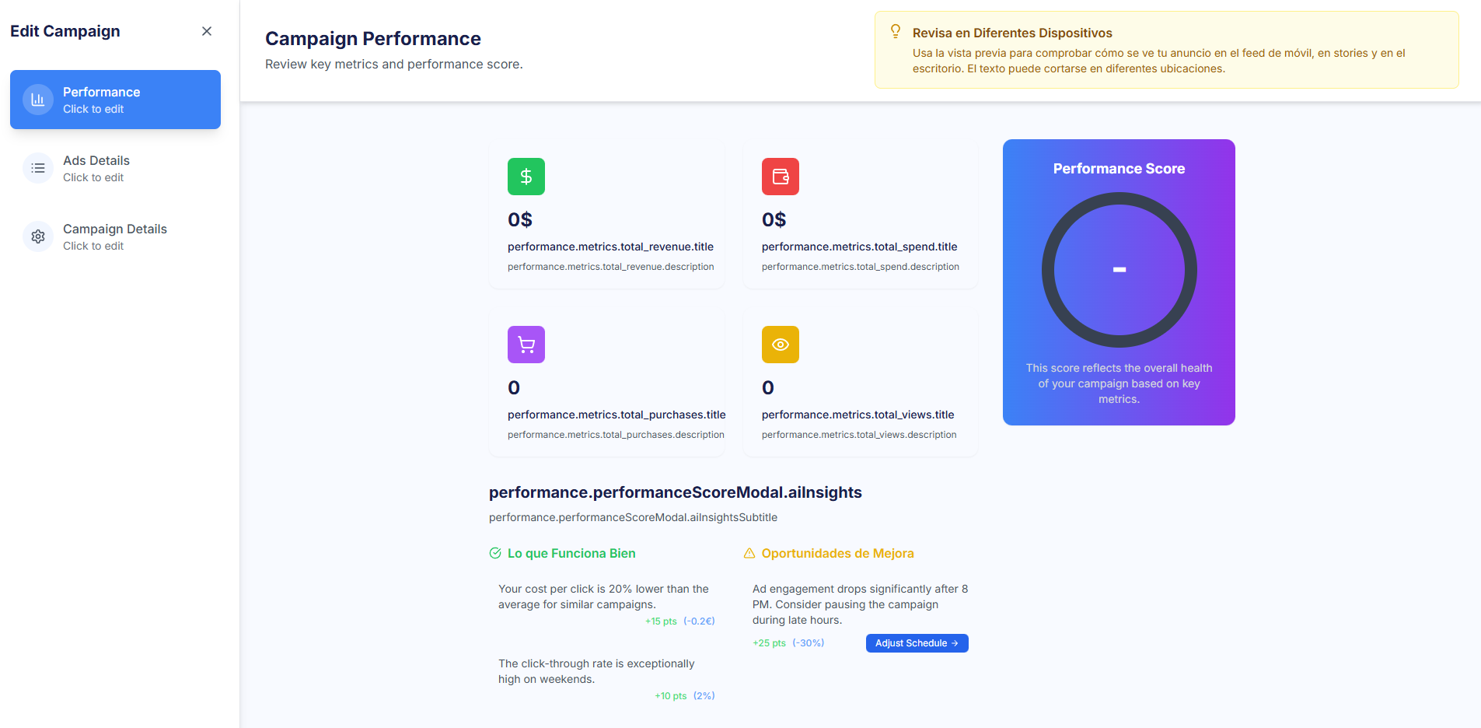Click the Campaign Details gear icon

tap(37, 236)
